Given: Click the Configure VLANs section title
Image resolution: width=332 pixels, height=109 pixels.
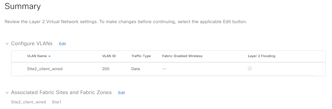Looking at the screenshot, I should point(32,43).
